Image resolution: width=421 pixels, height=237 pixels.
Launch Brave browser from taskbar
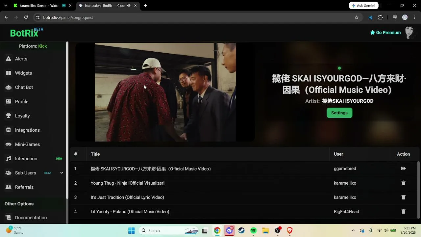[x=289, y=230]
